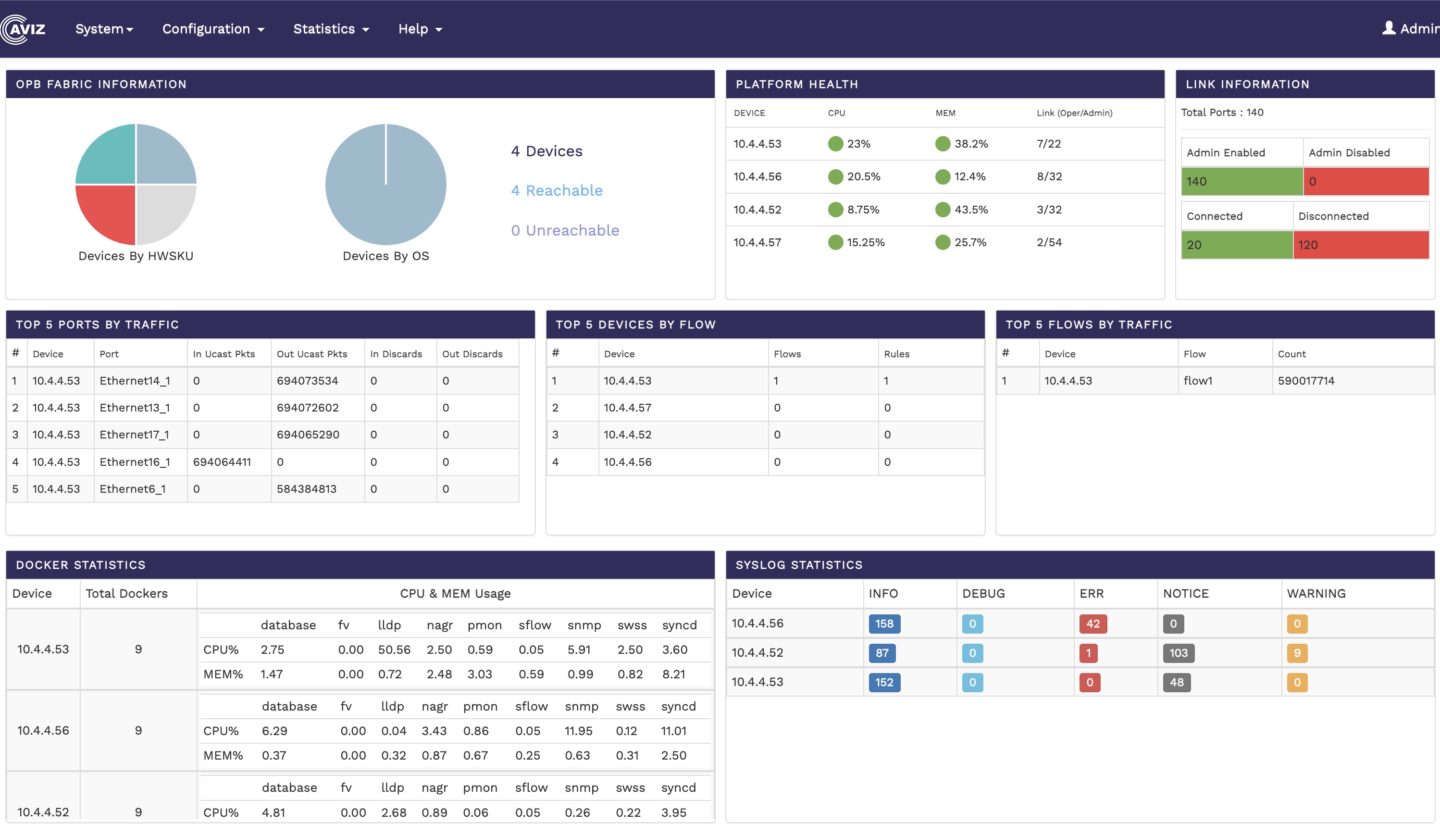
Task: Click the WARNING badge showing 9
Action: pos(1296,653)
